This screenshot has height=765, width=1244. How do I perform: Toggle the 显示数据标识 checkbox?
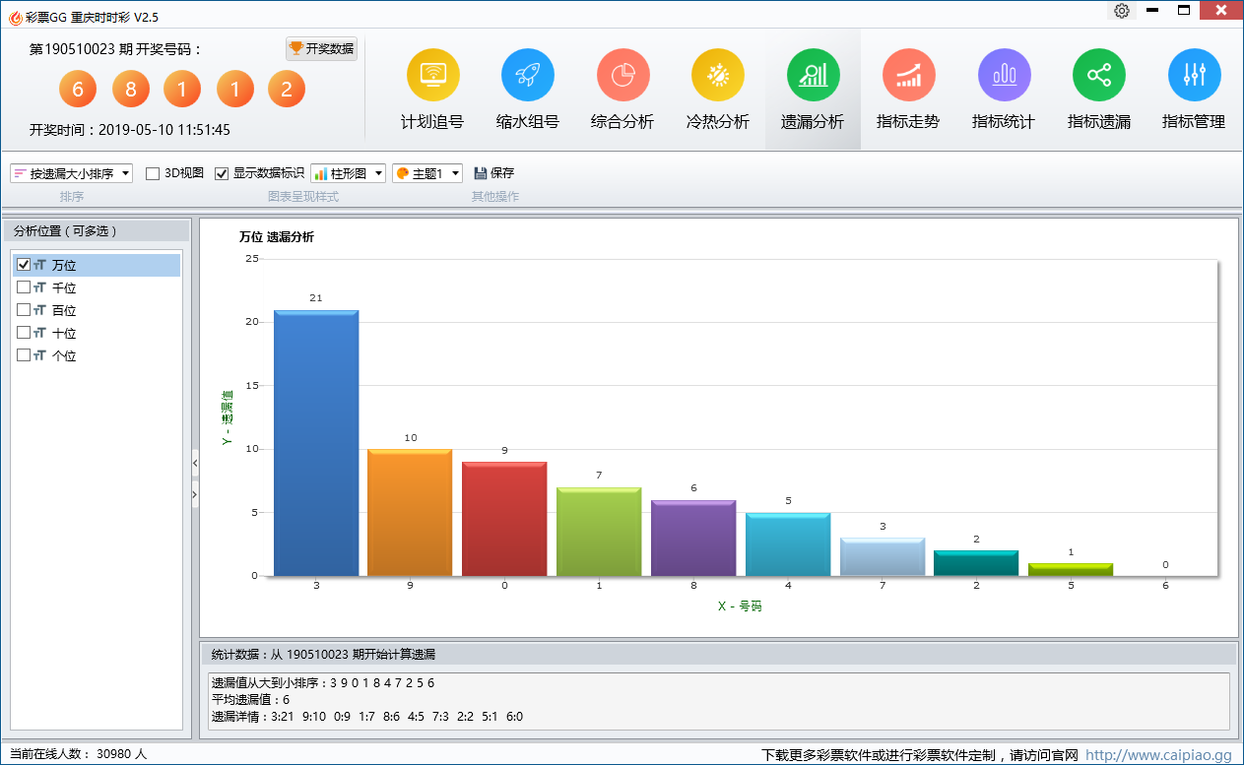(x=222, y=173)
